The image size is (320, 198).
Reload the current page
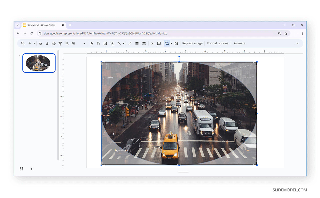tap(32, 33)
